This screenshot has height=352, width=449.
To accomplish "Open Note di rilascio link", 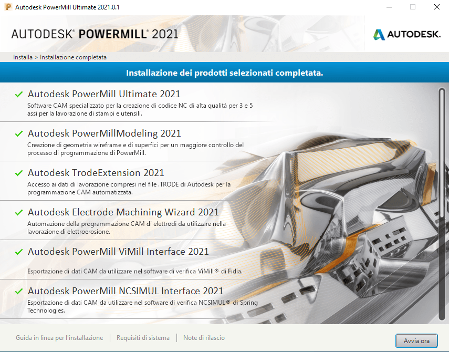I will (204, 338).
